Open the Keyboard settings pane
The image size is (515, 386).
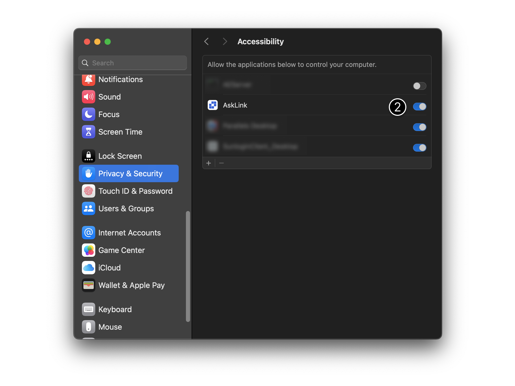[115, 309]
